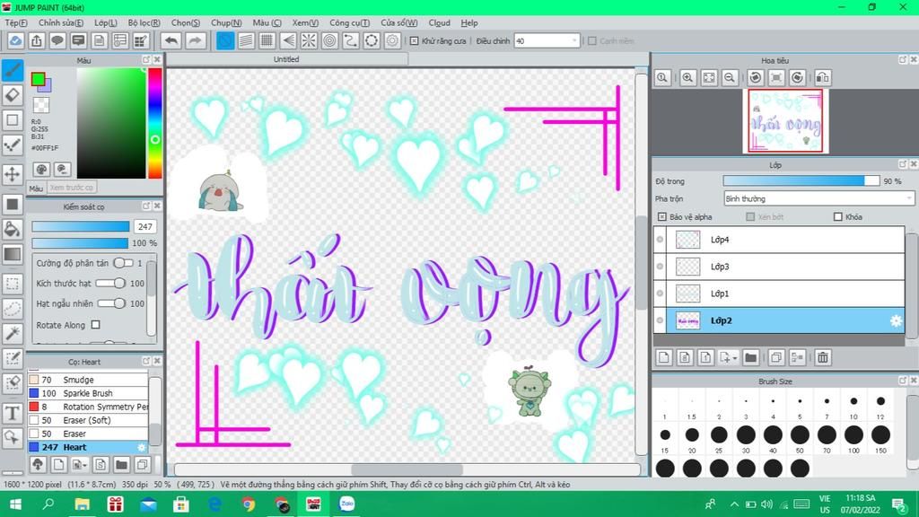Toggle the Bảo vệ alpha checkbox
Image resolution: width=919 pixels, height=517 pixels.
661,217
